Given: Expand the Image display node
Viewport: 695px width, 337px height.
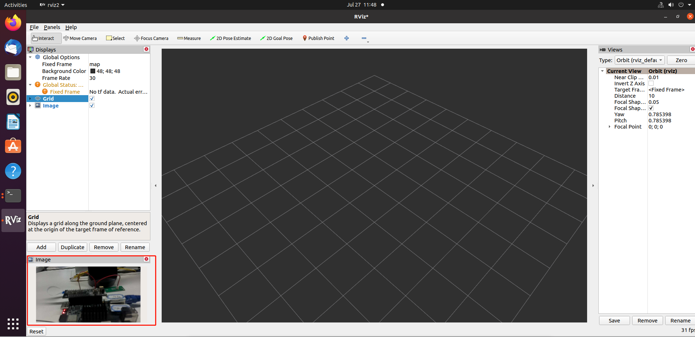Looking at the screenshot, I should (x=30, y=105).
